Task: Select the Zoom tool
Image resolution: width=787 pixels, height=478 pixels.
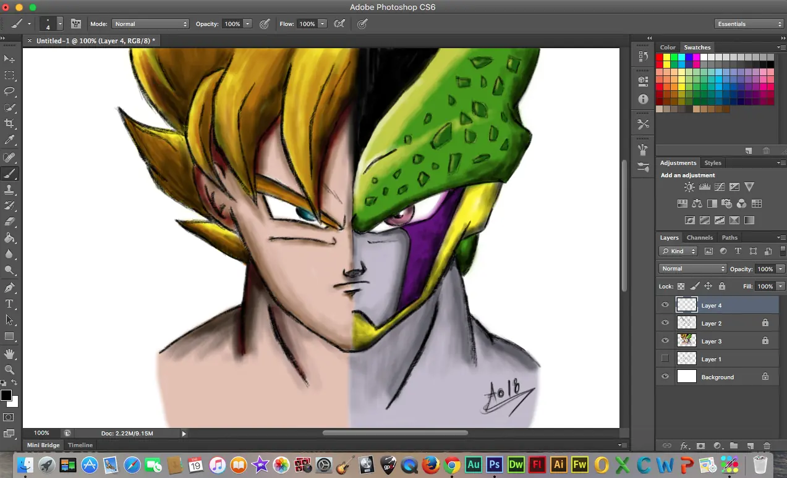Action: click(x=9, y=370)
